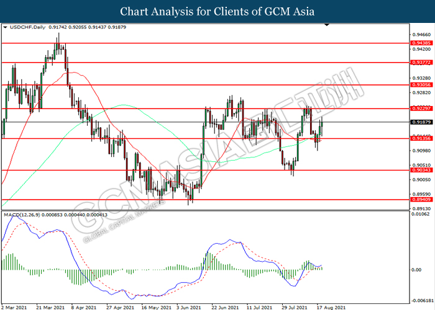Select the 0.90343 red price label
435x310 pixels.
tap(421, 170)
